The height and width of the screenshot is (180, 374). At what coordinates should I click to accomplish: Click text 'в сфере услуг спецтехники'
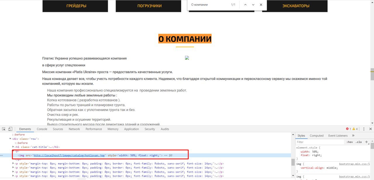pyautogui.click(x=64, y=65)
